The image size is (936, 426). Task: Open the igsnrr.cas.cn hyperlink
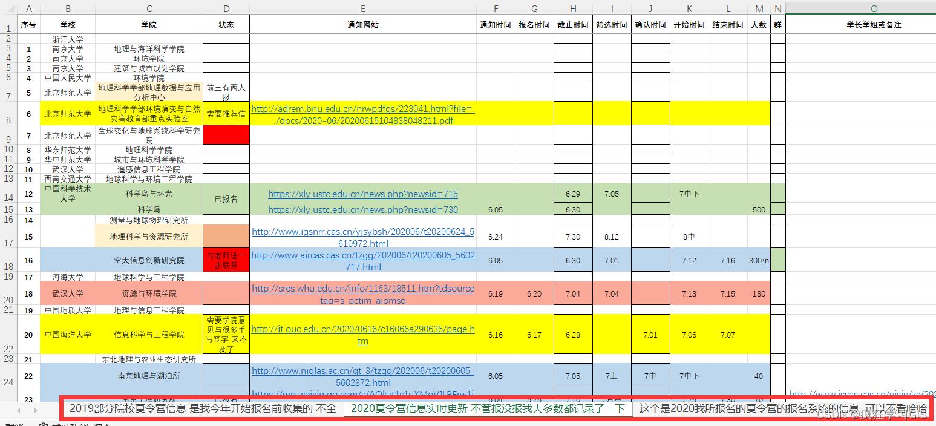(363, 236)
